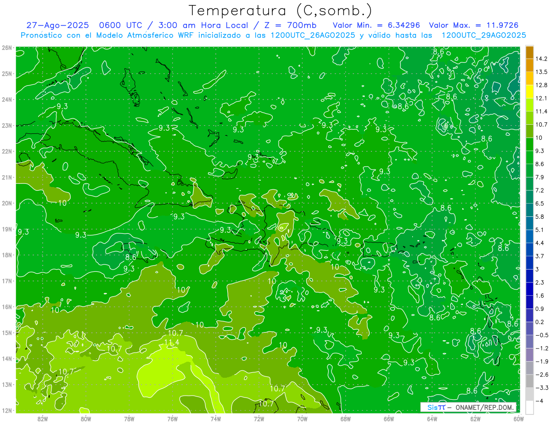This screenshot has width=551, height=425.
Task: Click the "19N" latitude axis label
Action: (6, 229)
